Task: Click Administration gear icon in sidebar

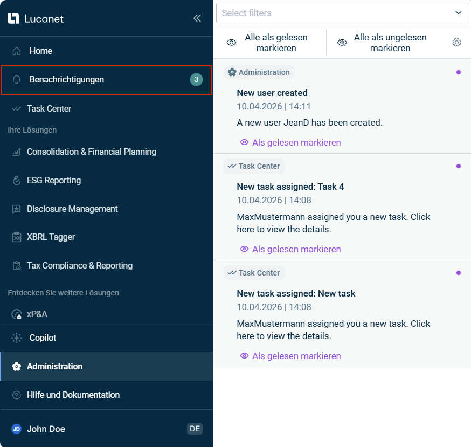Action: [x=17, y=367]
